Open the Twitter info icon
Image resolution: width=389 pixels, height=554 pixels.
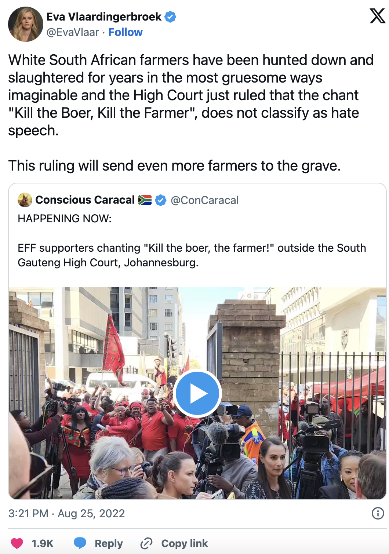(378, 513)
